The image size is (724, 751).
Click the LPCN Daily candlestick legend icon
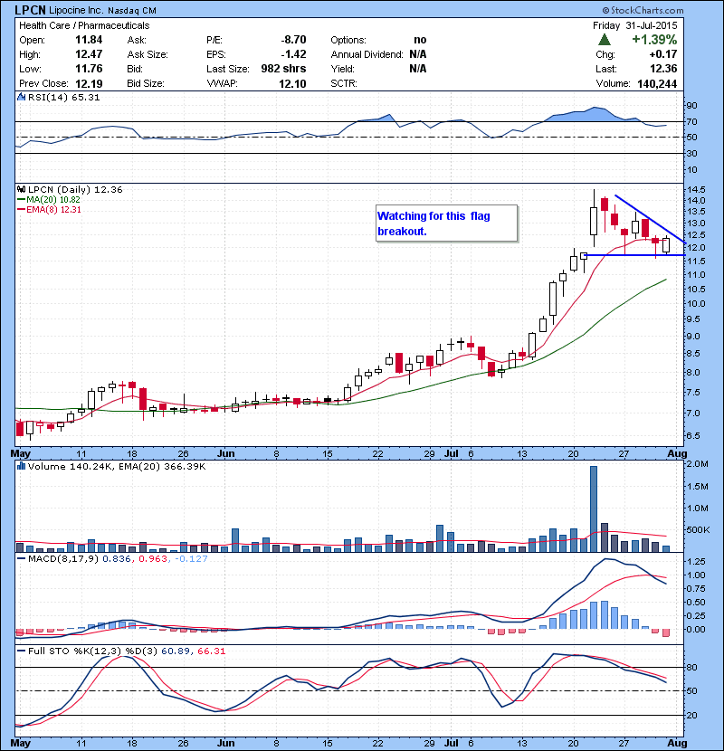21,189
